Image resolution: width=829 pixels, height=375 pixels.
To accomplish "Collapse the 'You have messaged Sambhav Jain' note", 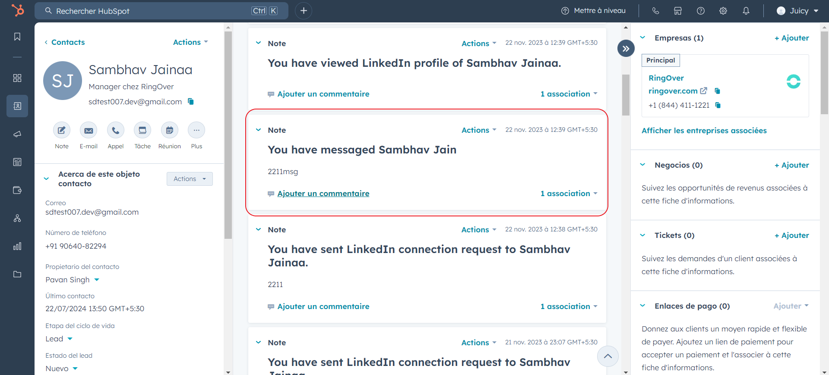I will (x=258, y=130).
